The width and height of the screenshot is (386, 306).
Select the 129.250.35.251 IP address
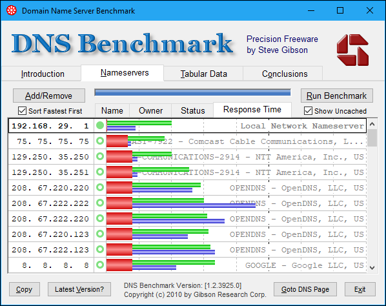(x=50, y=172)
